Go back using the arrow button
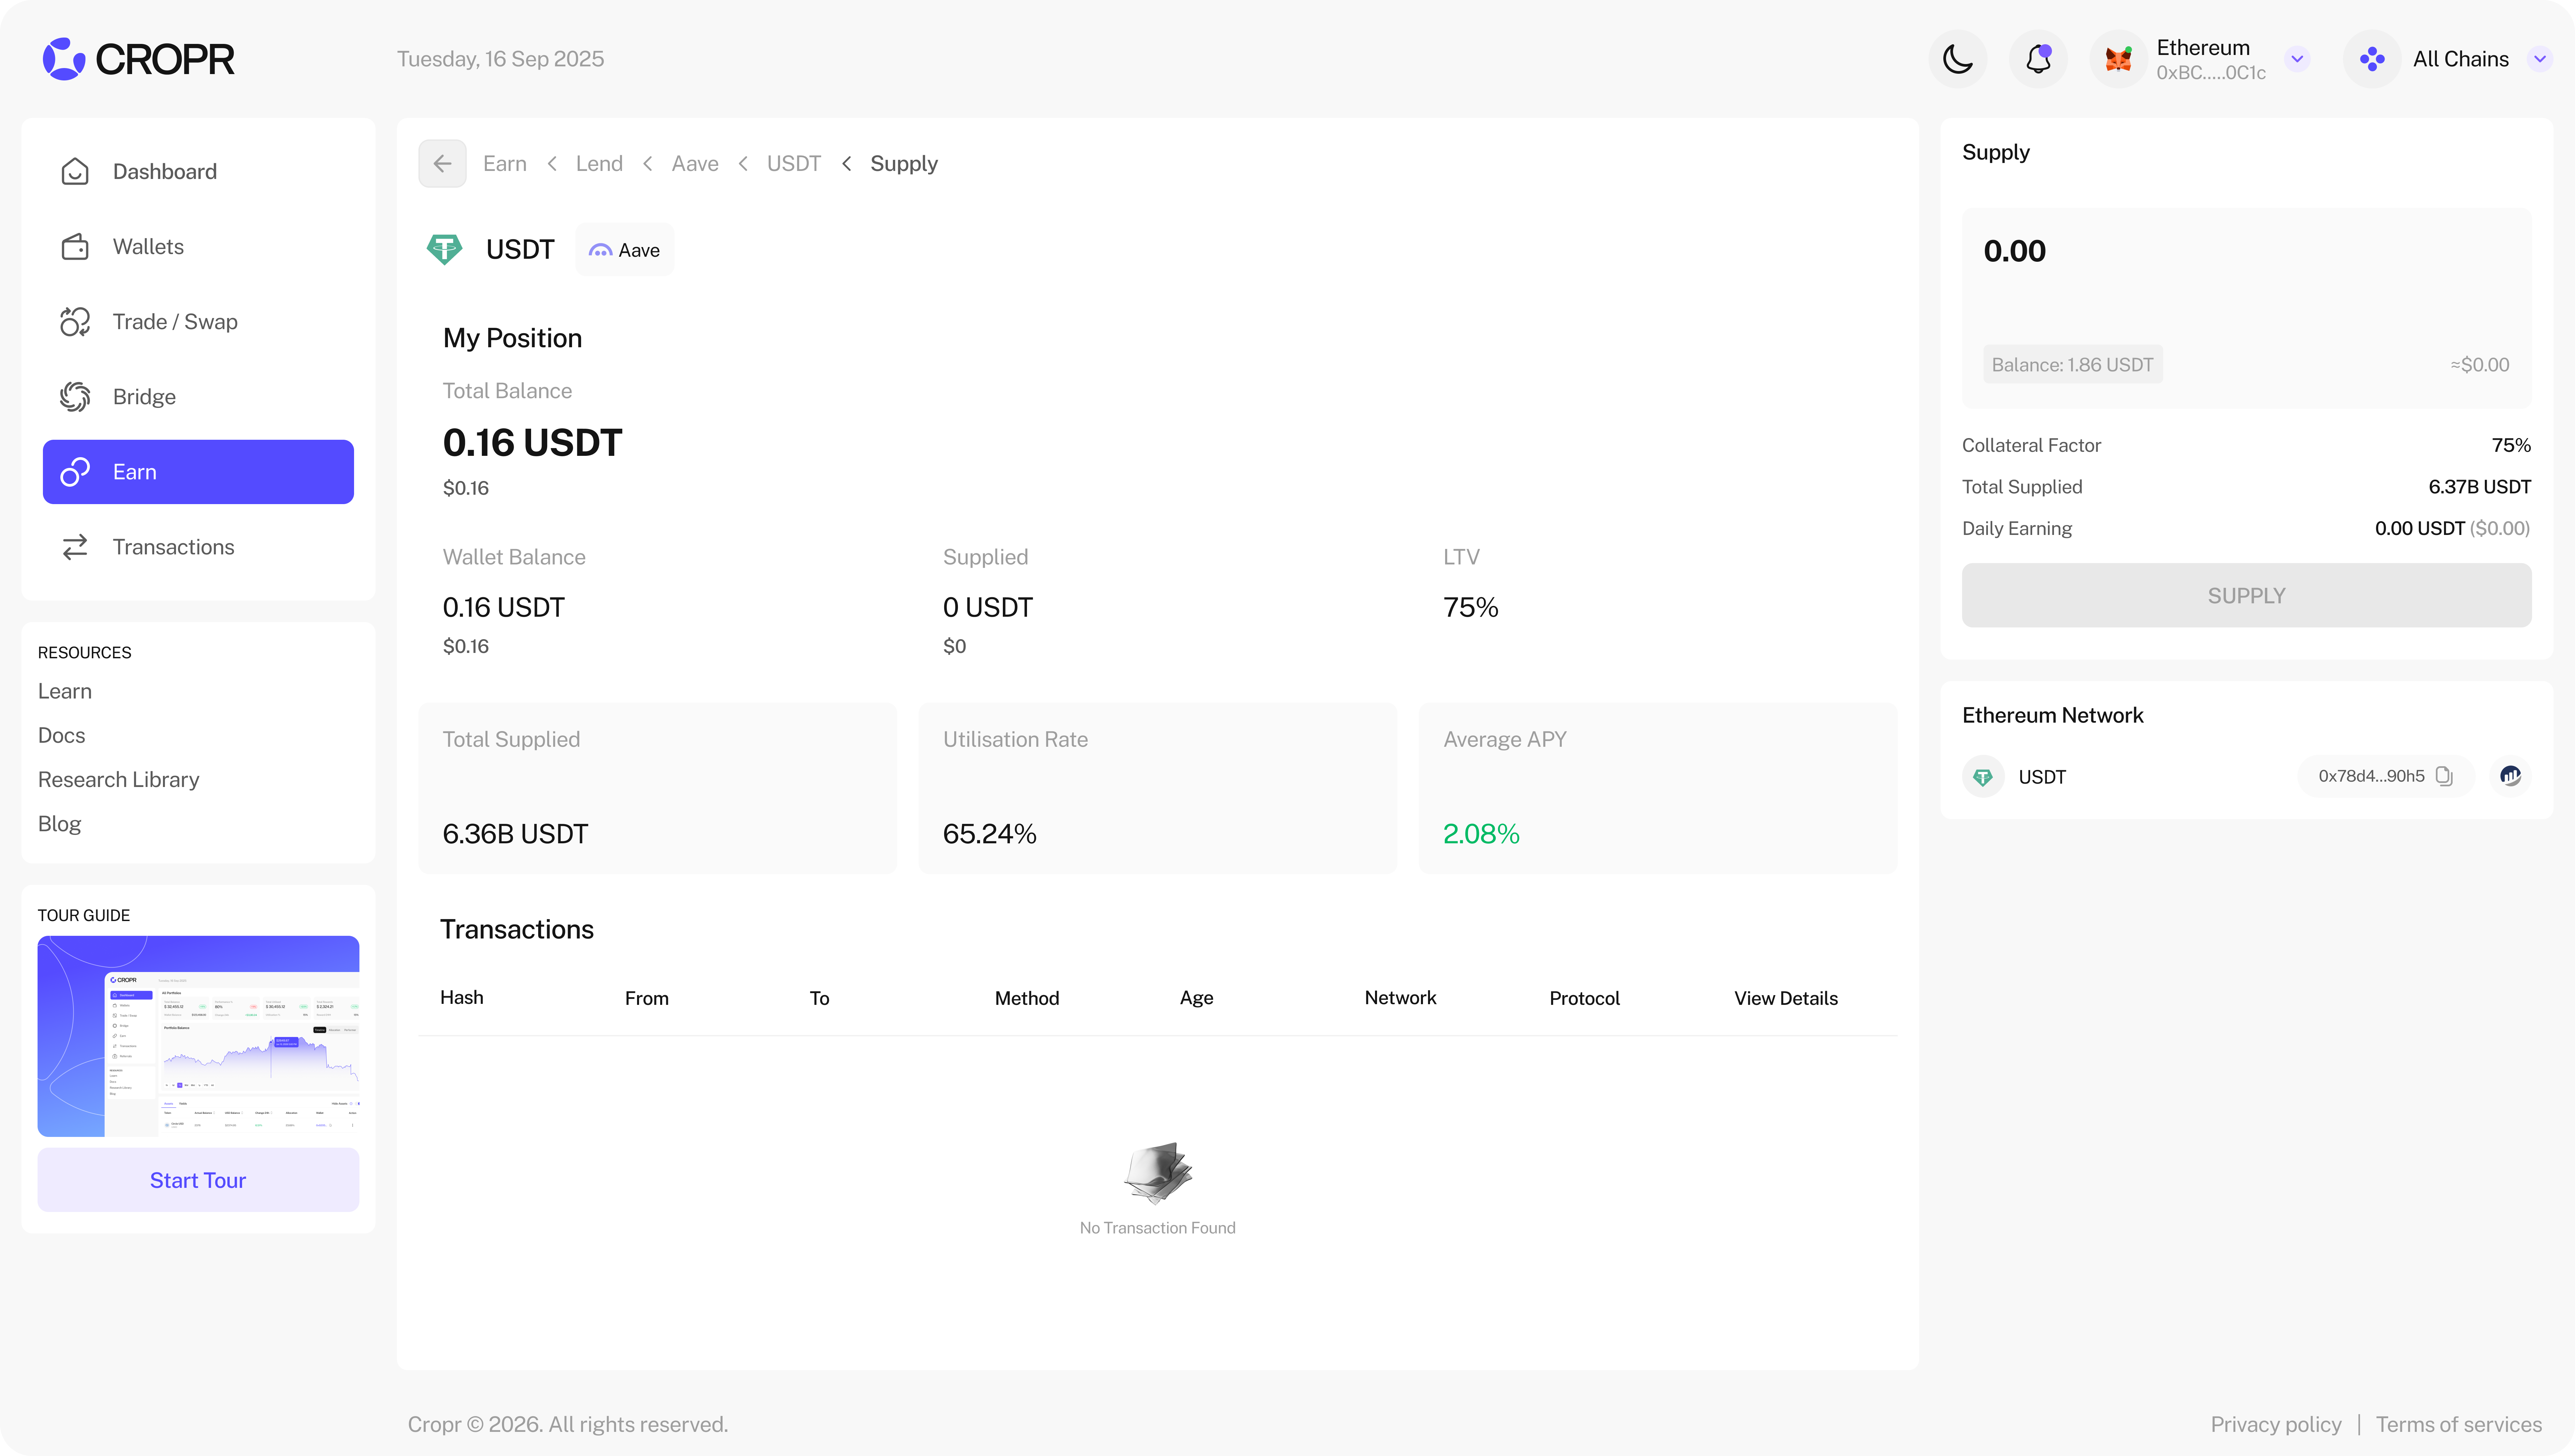Viewport: 2575px width, 1456px height. [x=442, y=163]
